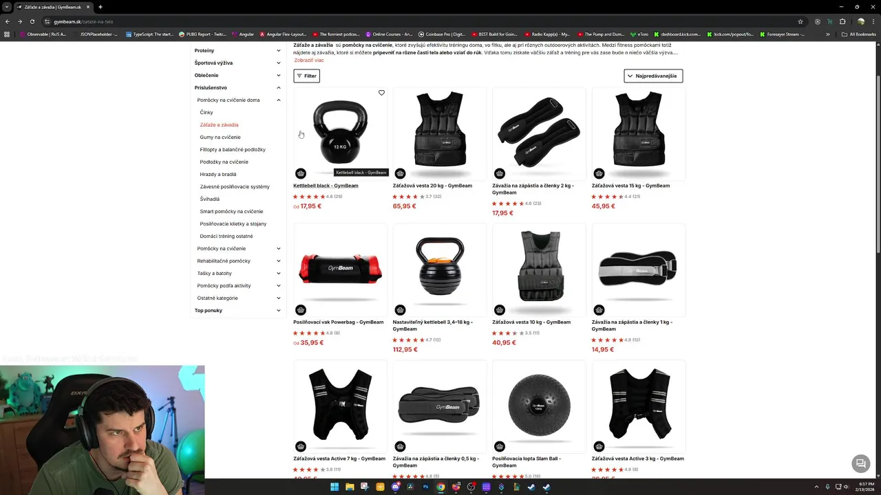Open the Windows Start menu
This screenshot has height=495, width=881.
tap(335, 487)
